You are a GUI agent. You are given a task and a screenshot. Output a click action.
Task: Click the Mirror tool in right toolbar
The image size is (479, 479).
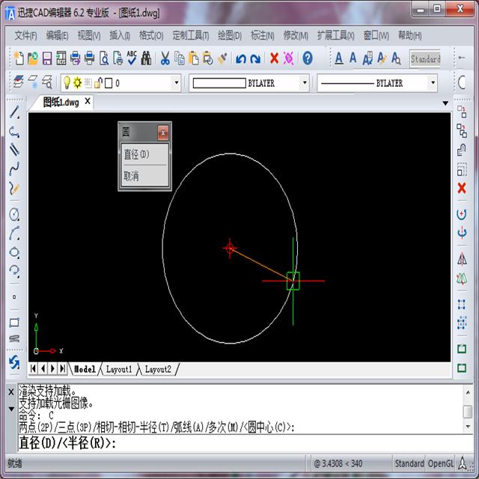[462, 259]
